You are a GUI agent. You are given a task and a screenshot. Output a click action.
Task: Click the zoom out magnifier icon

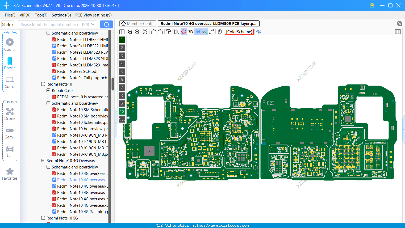click(x=137, y=32)
